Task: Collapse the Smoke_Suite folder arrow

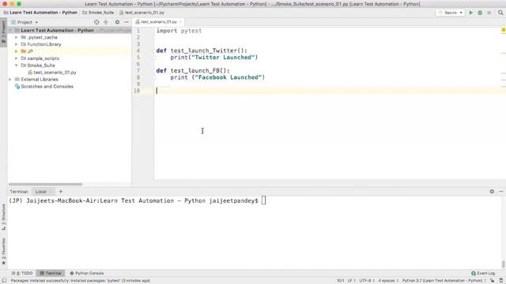Action: pyautogui.click(x=16, y=65)
